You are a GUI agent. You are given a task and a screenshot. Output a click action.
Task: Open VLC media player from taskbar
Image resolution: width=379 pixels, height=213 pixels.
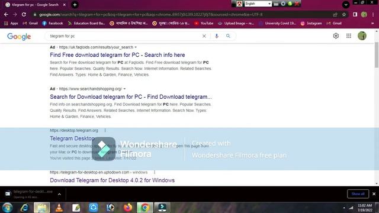point(59,208)
